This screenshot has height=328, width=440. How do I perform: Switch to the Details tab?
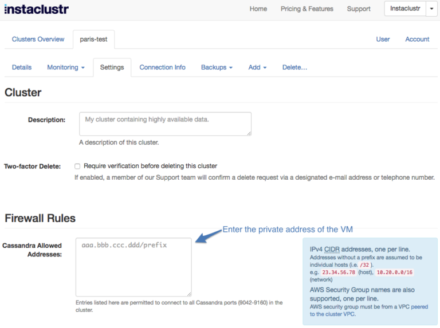[x=22, y=68]
